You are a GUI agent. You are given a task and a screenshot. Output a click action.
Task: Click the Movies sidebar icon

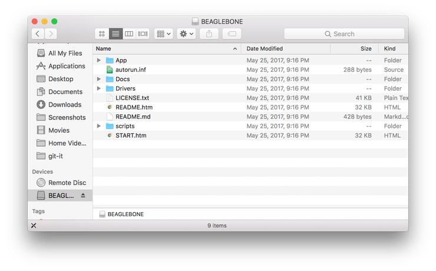pos(41,130)
